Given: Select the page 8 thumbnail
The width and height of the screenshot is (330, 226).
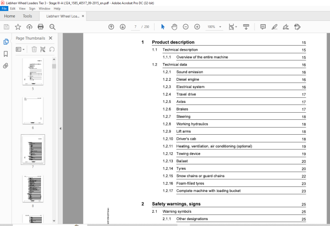Looking at the screenshot, I should click(33, 189).
